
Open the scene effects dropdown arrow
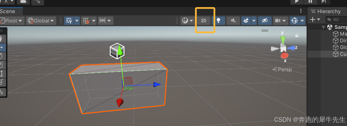click(x=254, y=21)
